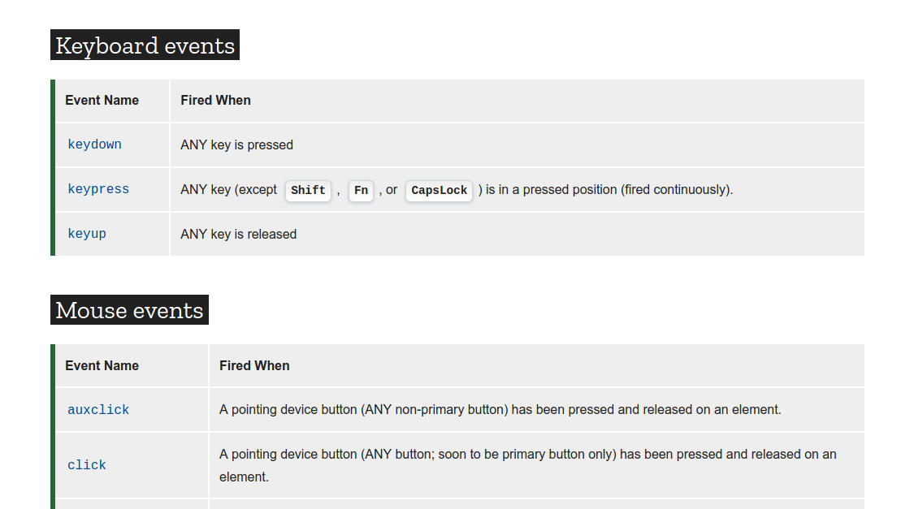Click Event Name header in mouse table
The height and width of the screenshot is (509, 901).
tap(102, 366)
